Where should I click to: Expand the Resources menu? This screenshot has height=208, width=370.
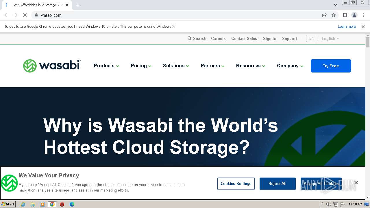pos(251,66)
